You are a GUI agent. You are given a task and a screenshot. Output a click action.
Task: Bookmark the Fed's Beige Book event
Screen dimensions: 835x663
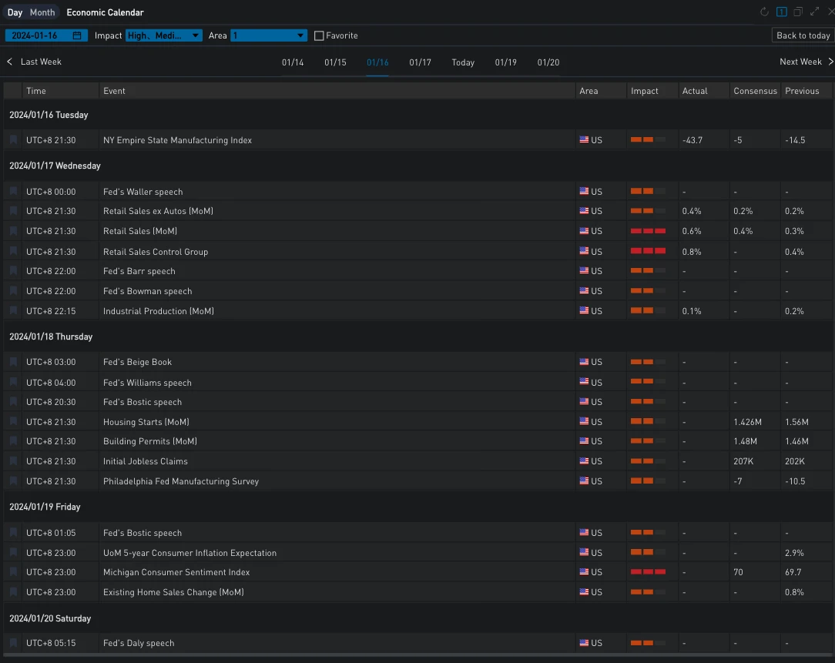click(14, 362)
